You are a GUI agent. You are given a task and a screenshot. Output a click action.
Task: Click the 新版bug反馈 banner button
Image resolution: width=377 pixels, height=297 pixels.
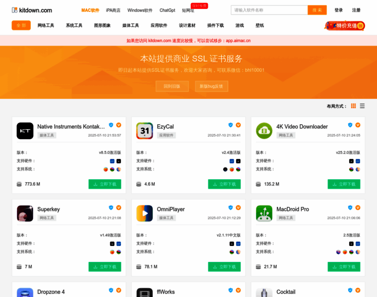tap(211, 86)
